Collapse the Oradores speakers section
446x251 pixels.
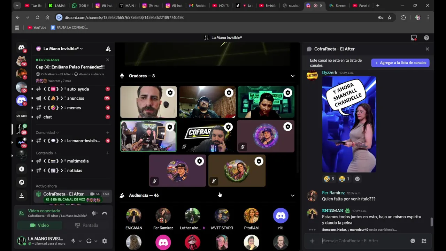coord(293,76)
